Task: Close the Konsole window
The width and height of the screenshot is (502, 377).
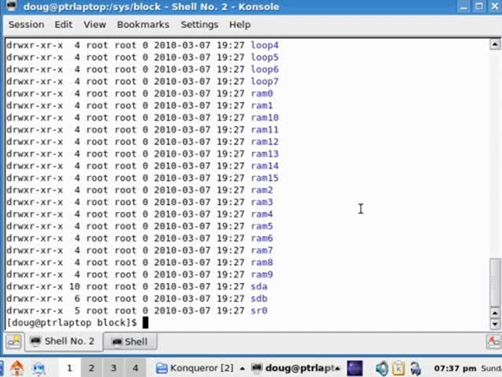Action: coord(495,6)
